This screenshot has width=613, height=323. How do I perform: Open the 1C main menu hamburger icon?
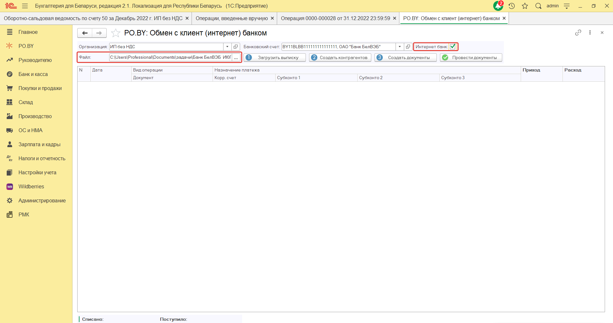pos(25,6)
